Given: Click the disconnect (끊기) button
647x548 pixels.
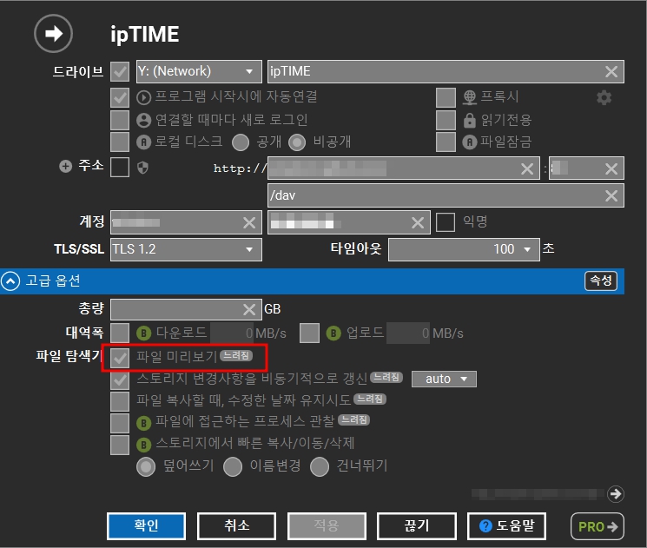Looking at the screenshot, I should click(417, 526).
